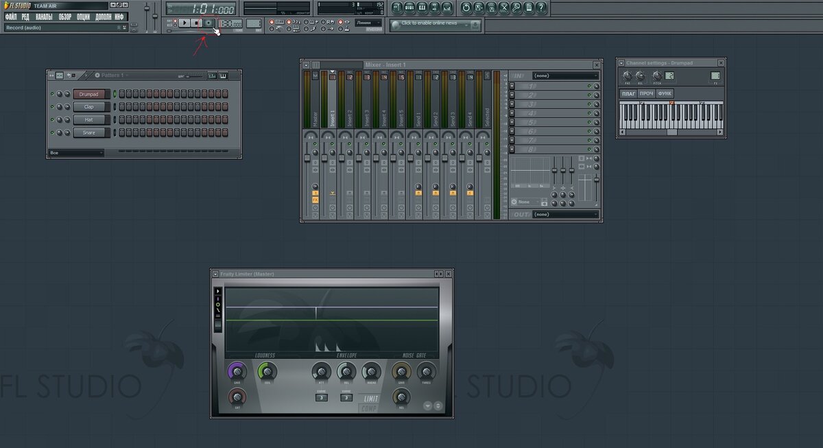This screenshot has width=823, height=448.
Task: Click the Fruity Limiter CEIL knob
Action: (267, 372)
